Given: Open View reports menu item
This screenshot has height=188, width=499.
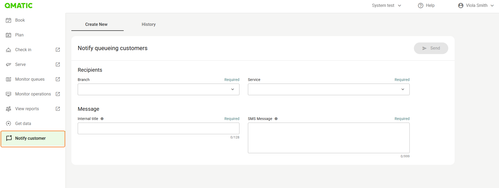Looking at the screenshot, I should [x=33, y=109].
